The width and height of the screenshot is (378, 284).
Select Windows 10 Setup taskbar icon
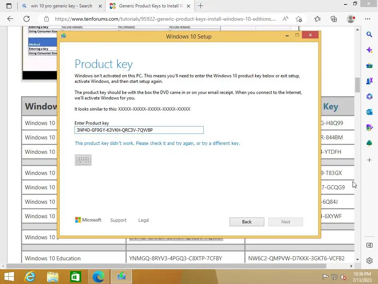[121, 277]
